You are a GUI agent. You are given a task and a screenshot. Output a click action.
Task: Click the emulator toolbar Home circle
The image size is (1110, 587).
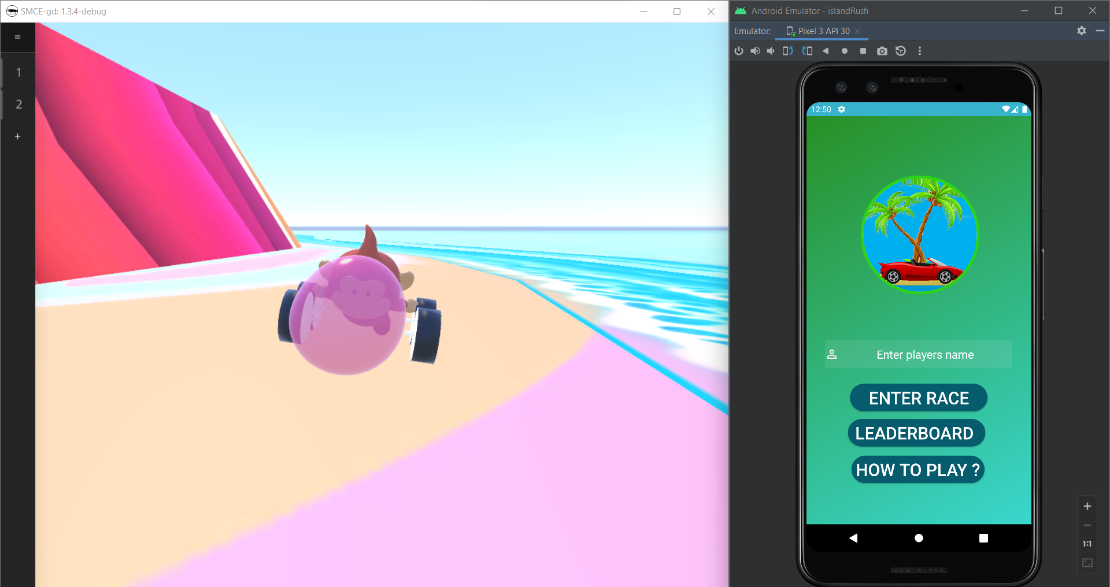coord(845,51)
